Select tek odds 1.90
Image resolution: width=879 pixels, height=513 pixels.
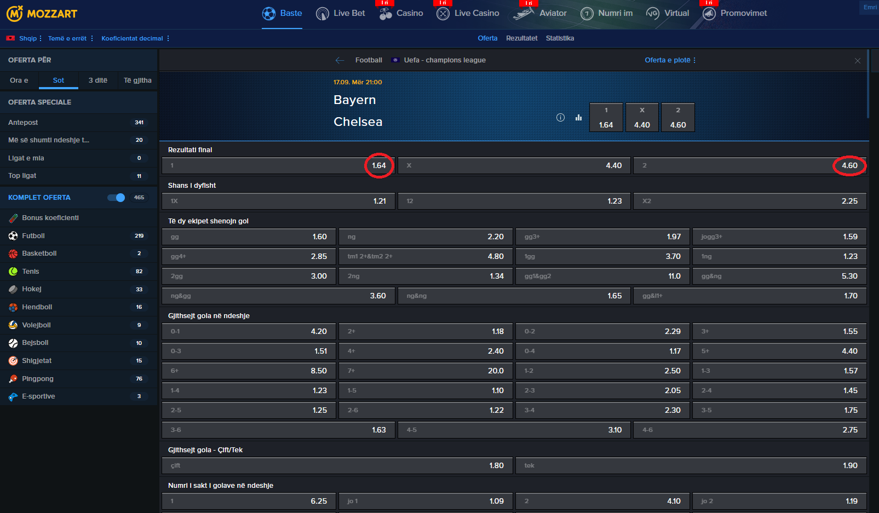[x=691, y=465]
